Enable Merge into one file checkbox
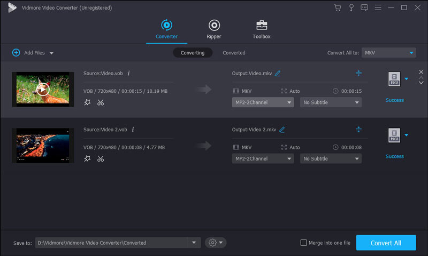Screen dimensions: 428x256 (x=304, y=243)
